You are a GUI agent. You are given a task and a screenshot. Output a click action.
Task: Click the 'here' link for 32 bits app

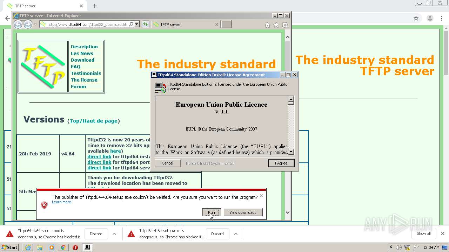pos(115,151)
